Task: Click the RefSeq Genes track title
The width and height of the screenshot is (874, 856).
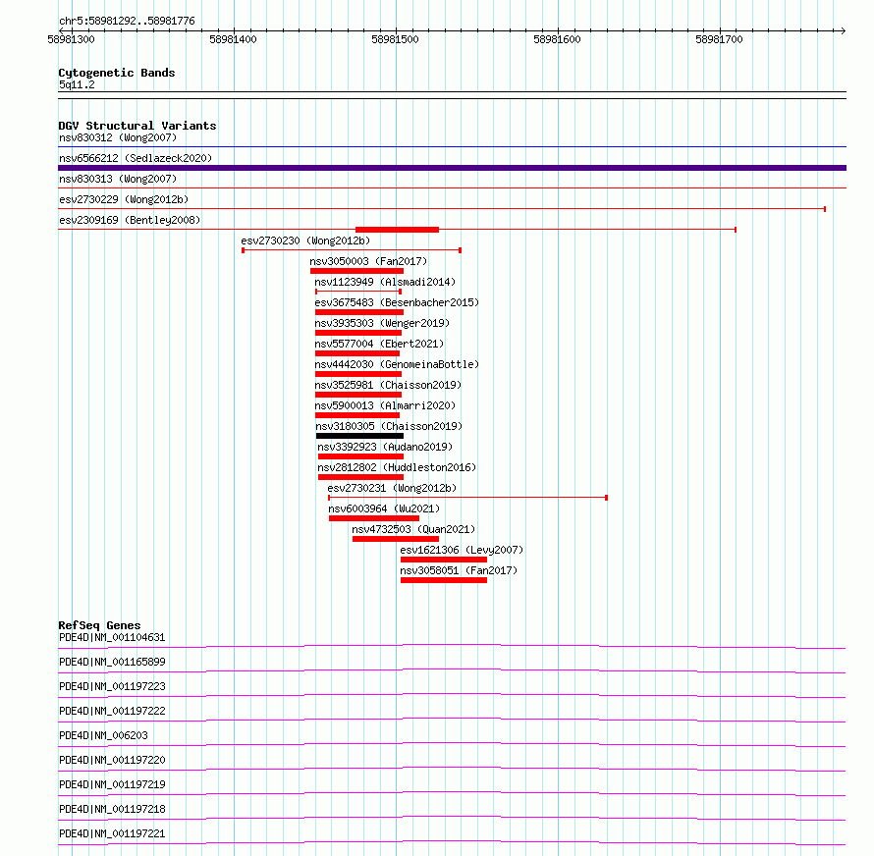Action: tap(99, 625)
